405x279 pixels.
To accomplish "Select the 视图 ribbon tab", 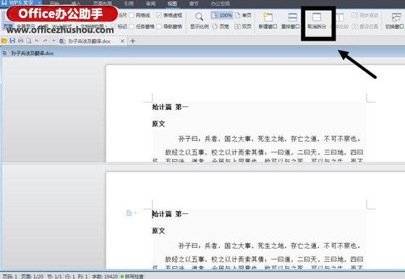I will point(172,4).
